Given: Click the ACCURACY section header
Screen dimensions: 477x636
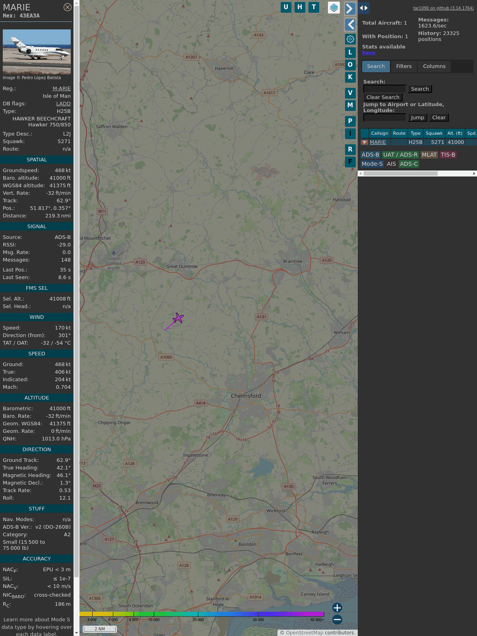Looking at the screenshot, I should [x=37, y=559].
